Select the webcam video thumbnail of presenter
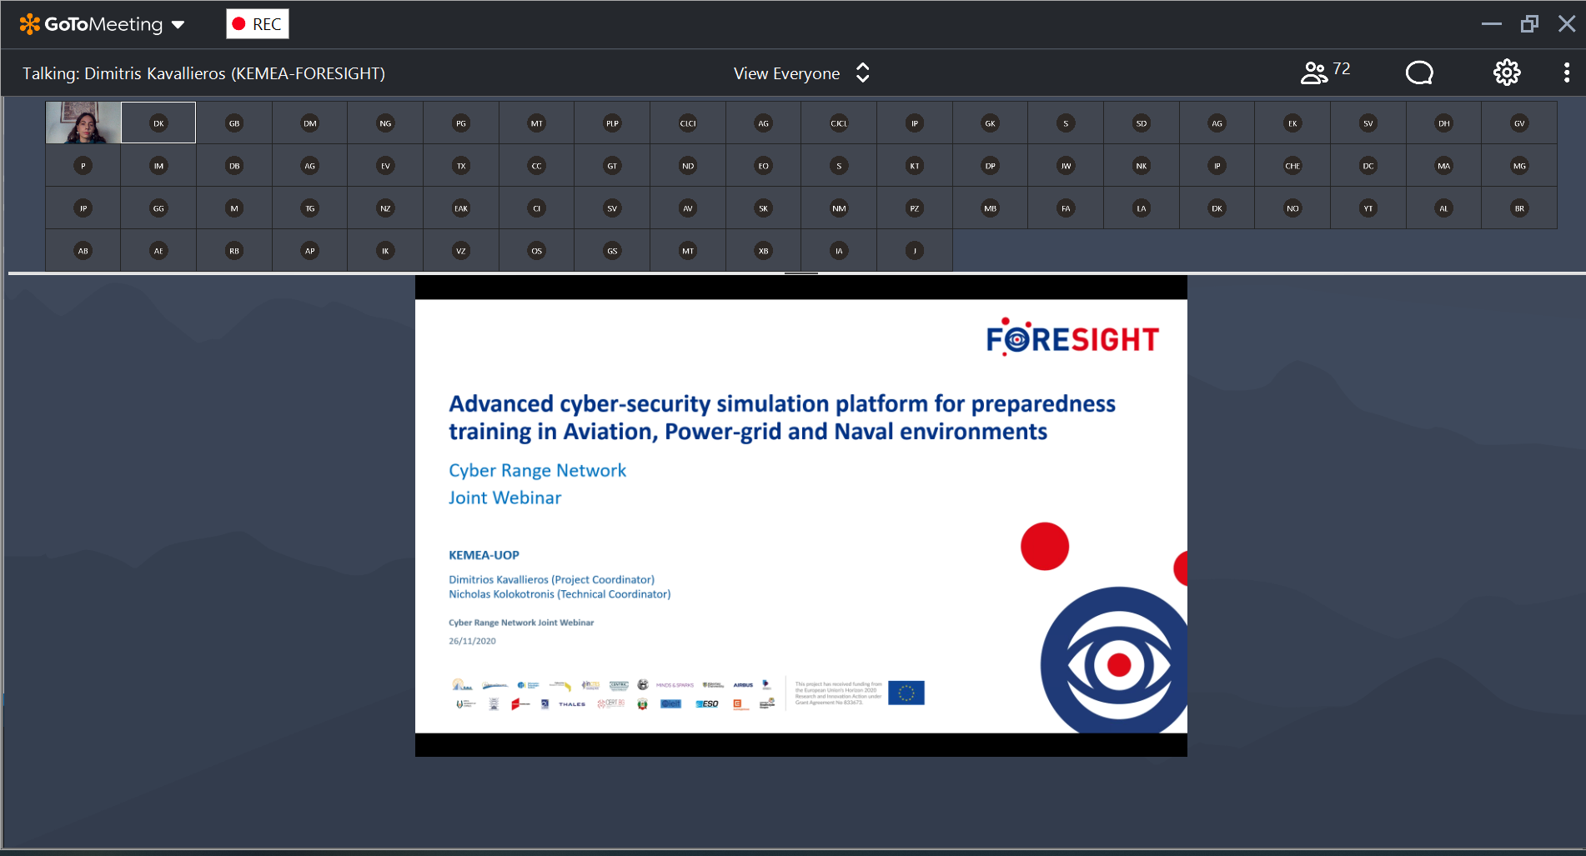 [x=83, y=123]
